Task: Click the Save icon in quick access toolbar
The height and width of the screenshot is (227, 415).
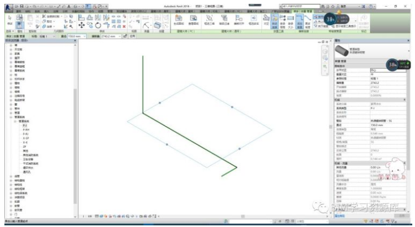Action: tap(22, 6)
